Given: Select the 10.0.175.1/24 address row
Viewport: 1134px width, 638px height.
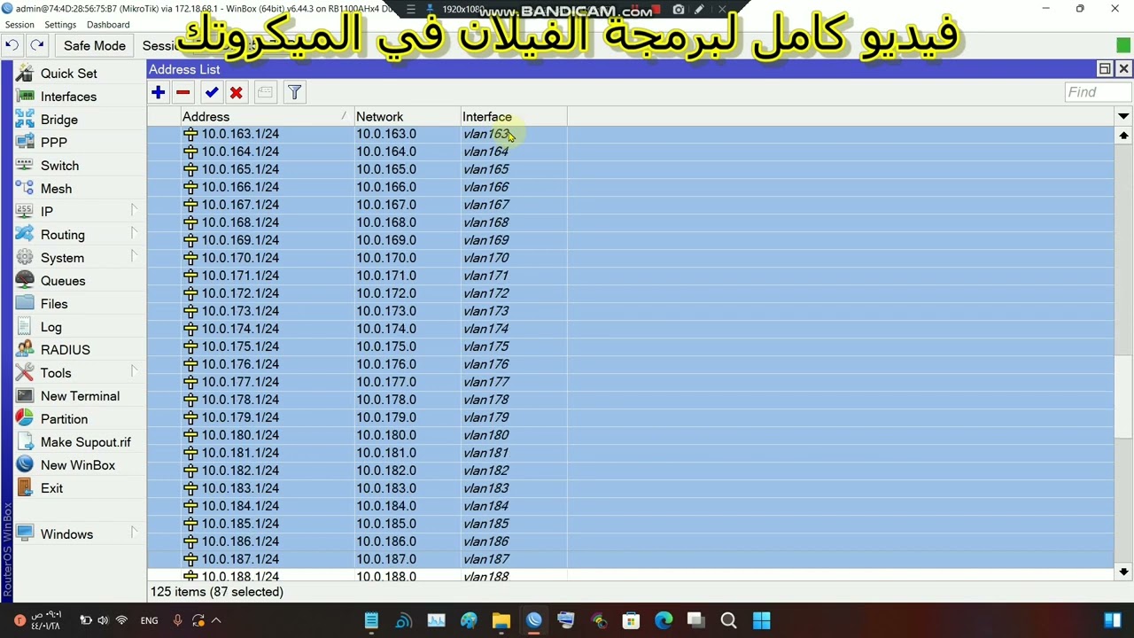Looking at the screenshot, I should 630,346.
